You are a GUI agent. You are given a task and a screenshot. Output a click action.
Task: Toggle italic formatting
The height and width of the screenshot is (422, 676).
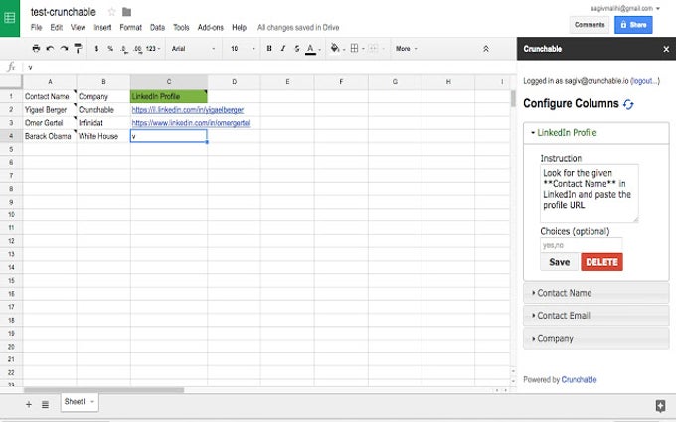pos(283,49)
